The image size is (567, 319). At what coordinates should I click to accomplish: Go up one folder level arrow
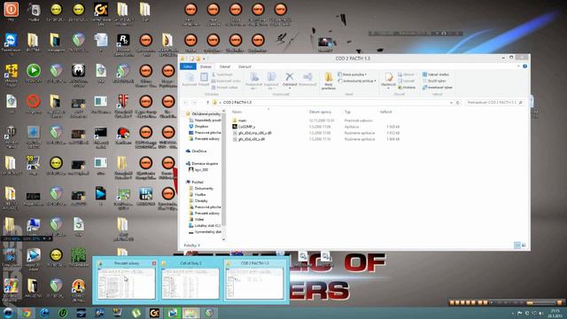207,103
